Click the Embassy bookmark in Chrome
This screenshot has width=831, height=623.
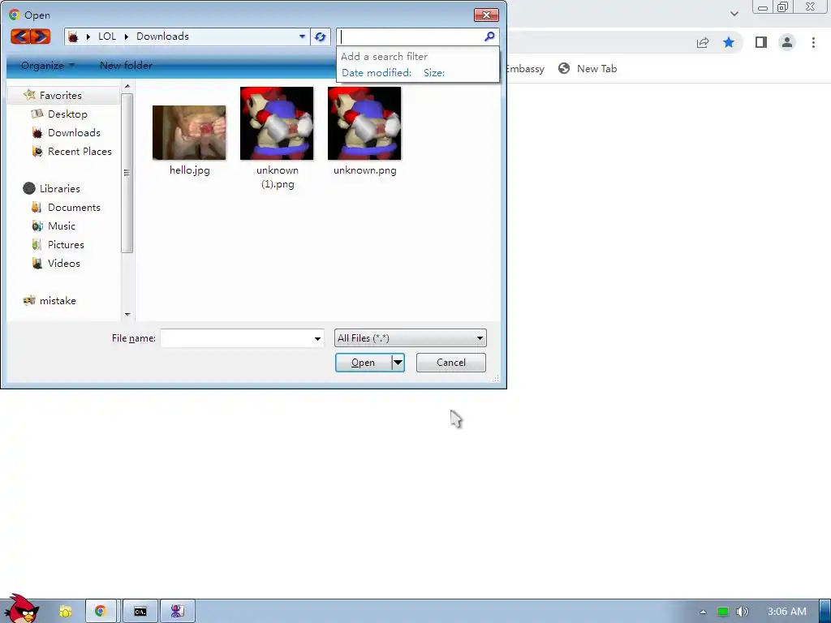[x=525, y=68]
